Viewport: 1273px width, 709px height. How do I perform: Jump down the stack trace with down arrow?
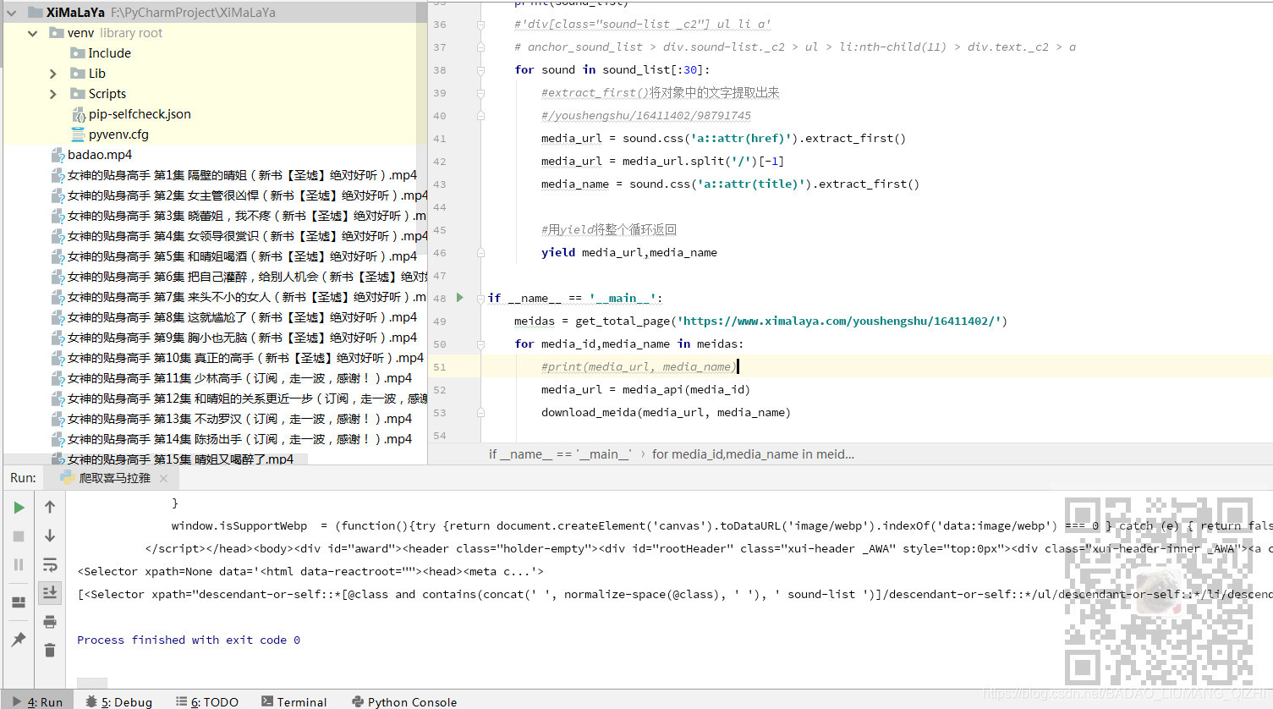click(x=50, y=536)
